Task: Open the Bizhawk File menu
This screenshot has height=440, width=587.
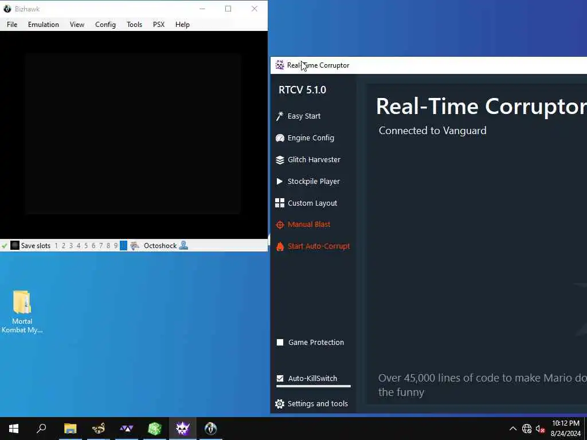Action: point(12,24)
